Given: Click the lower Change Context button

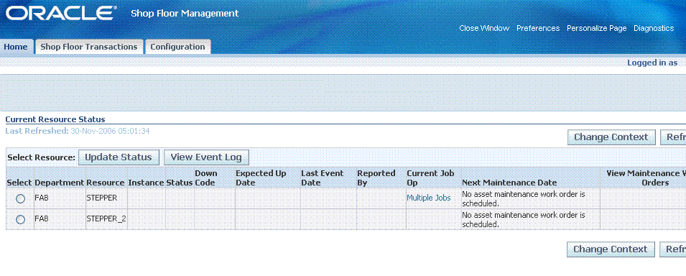Looking at the screenshot, I should coord(611,249).
